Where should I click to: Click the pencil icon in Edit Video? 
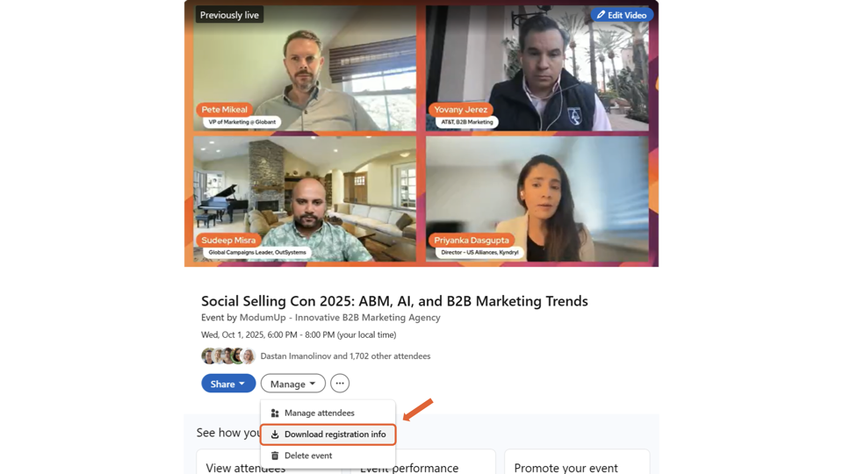(601, 15)
